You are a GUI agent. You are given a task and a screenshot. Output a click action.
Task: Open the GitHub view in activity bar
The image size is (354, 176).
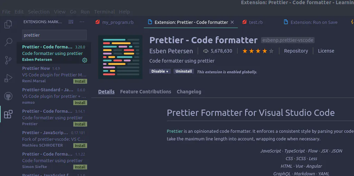click(8, 96)
